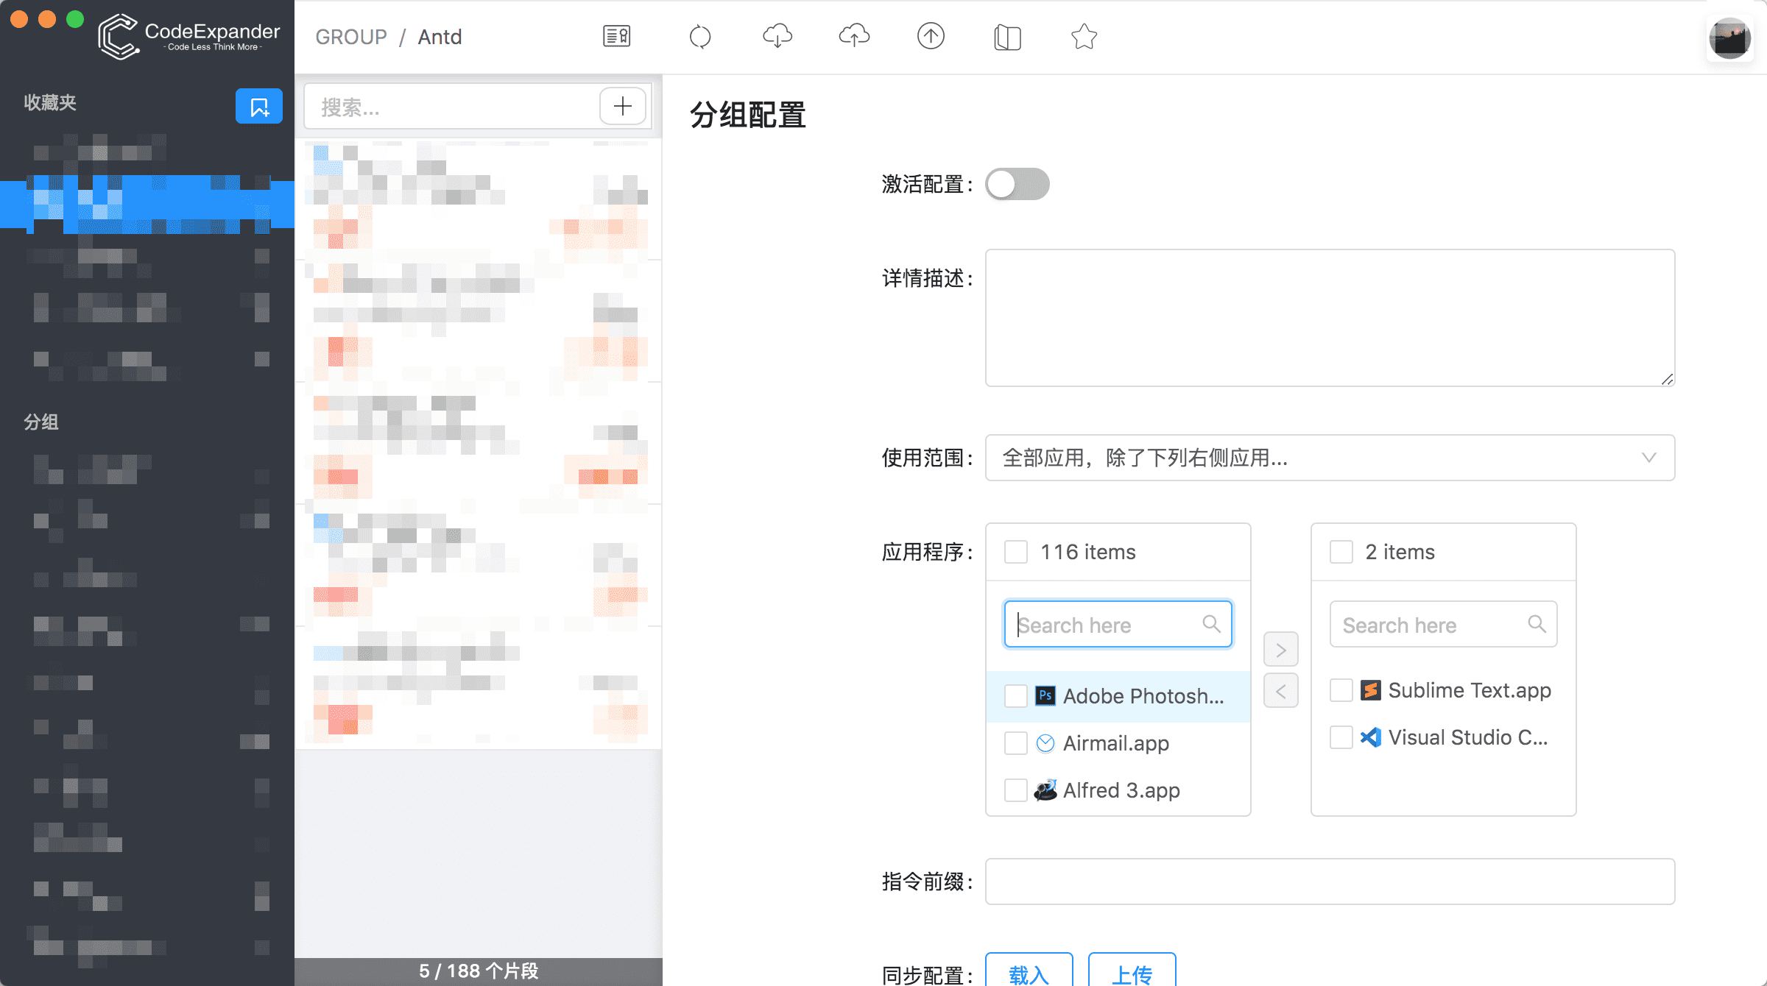
Task: Check the Sublime Text.app checkbox
Action: point(1341,690)
